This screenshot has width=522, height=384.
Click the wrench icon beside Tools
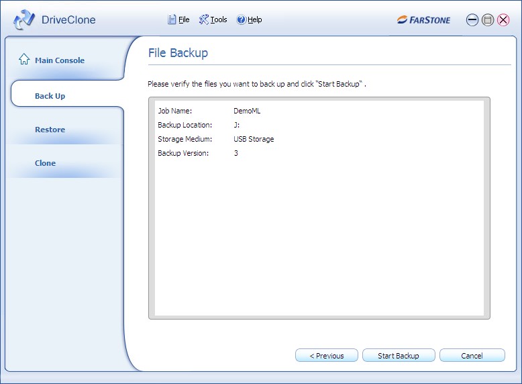point(204,20)
